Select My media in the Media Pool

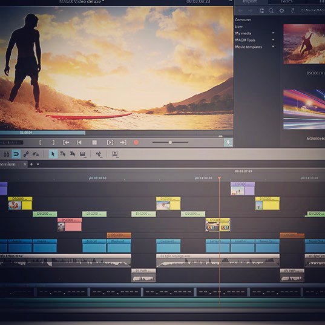point(243,33)
